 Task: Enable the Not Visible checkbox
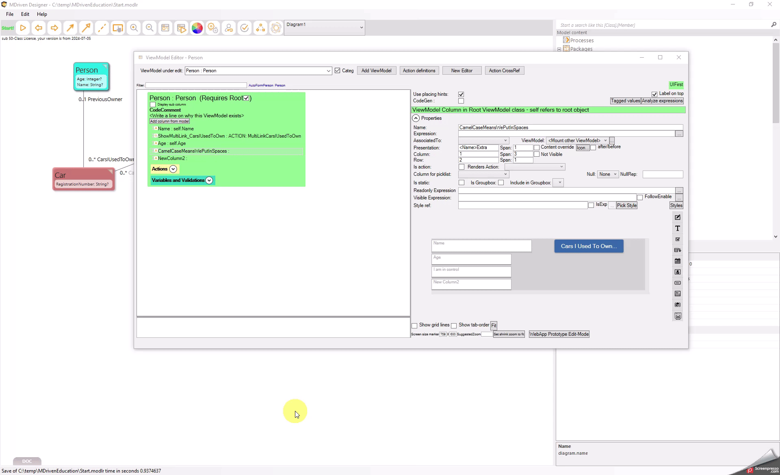(537, 154)
